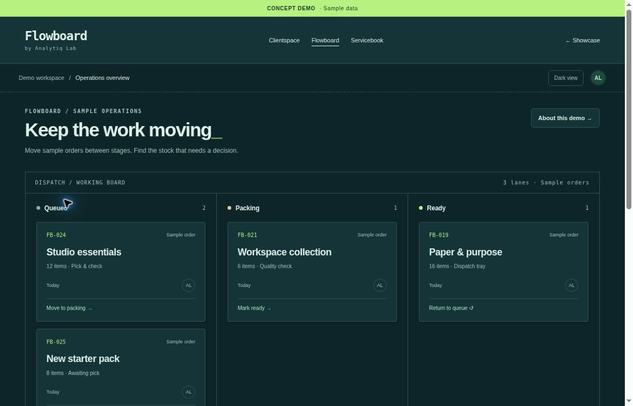Viewport: 633px width, 406px height.
Task: Click '16 items · Dispatch tray' text
Action: 457,266
